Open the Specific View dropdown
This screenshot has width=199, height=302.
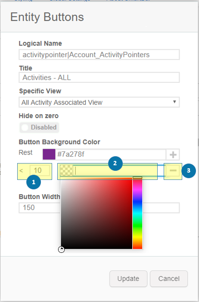[99, 102]
